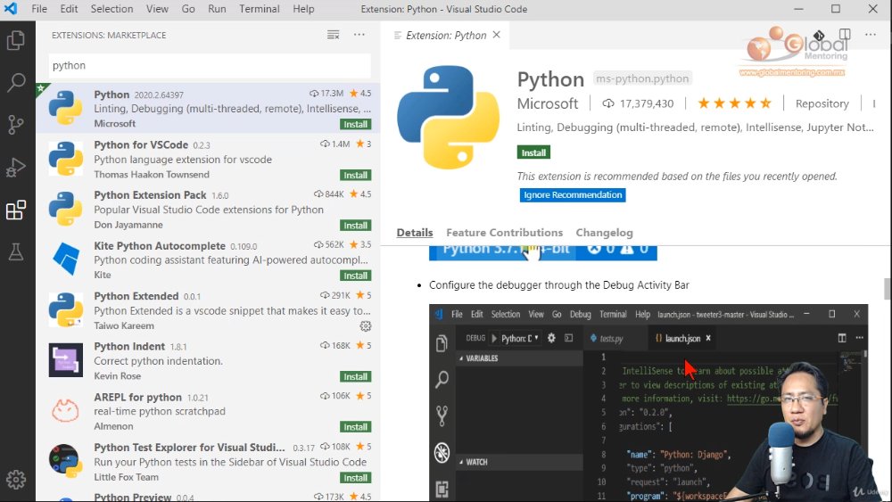Open the Explorer view in activity bar
This screenshot has height=502, width=892.
[x=16, y=40]
